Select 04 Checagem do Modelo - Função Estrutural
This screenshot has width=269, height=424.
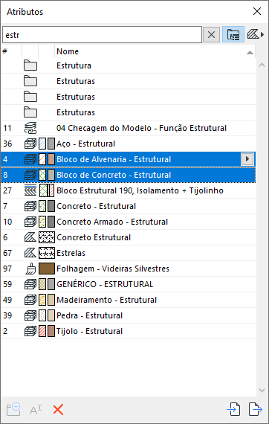[x=129, y=128]
